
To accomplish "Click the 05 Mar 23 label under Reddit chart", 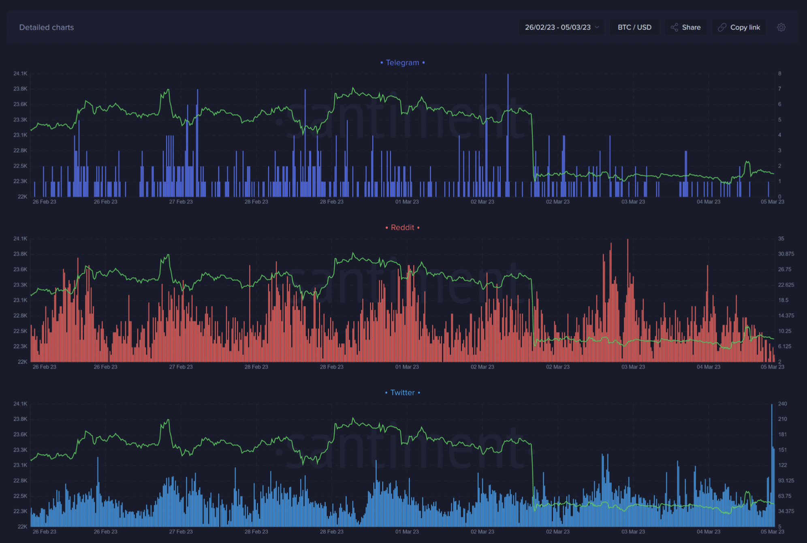I will tap(773, 367).
